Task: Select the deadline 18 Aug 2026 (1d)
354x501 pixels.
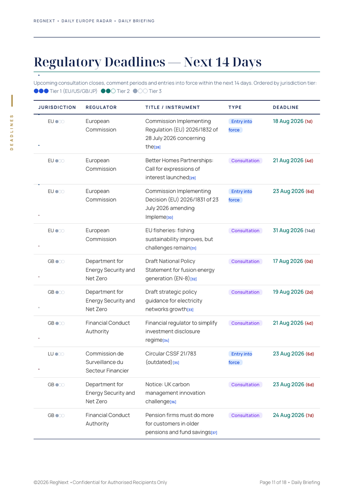Action: pos(293,121)
